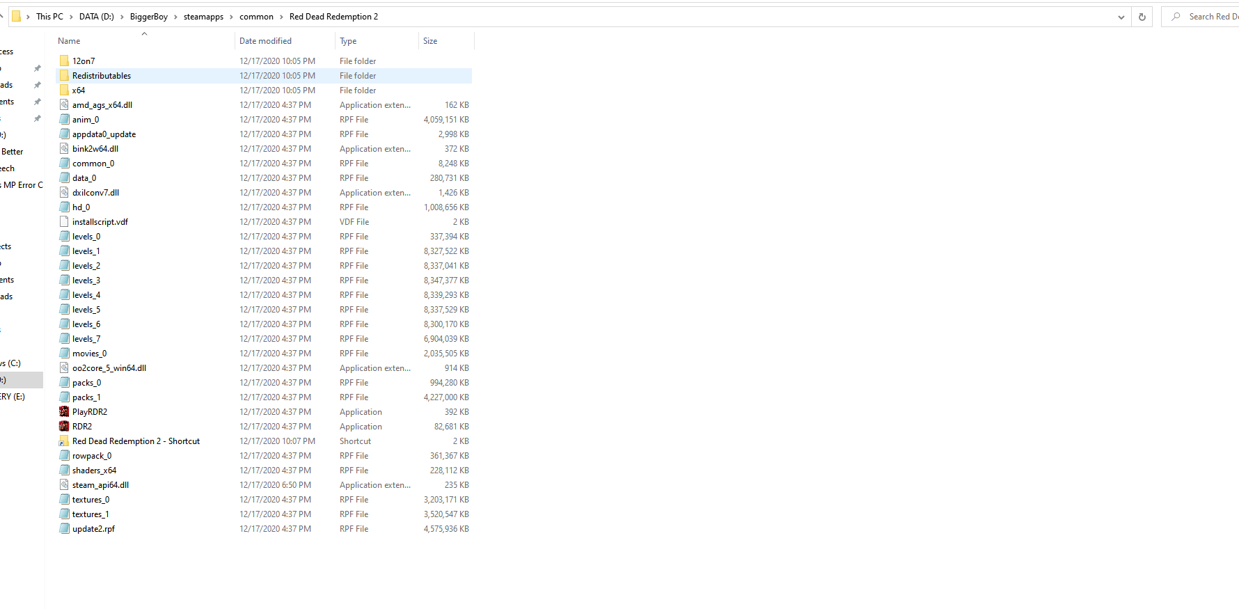Expand the chevron after This PC in path
The image size is (1239, 609).
(x=71, y=17)
